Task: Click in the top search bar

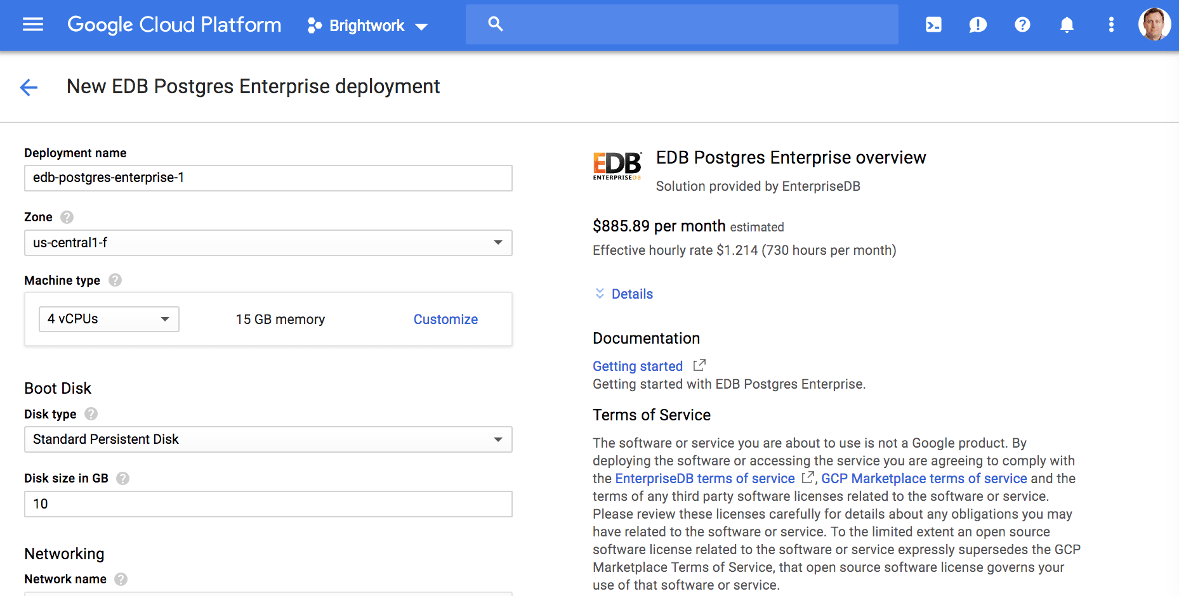Action: click(682, 25)
